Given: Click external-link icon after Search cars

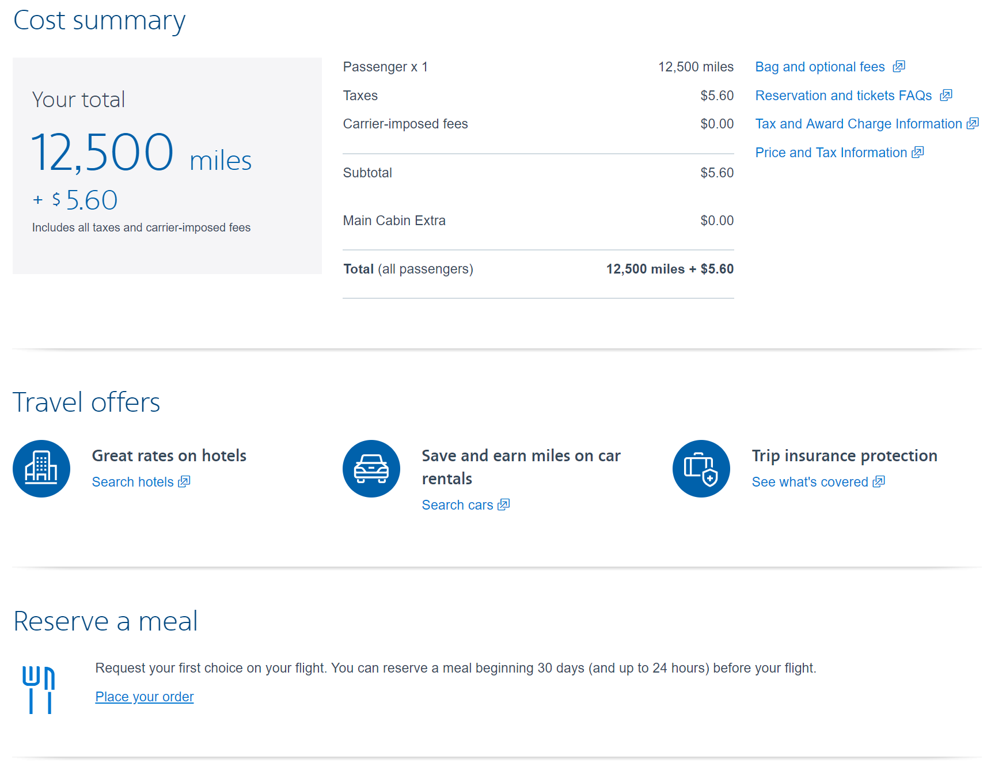Looking at the screenshot, I should [x=504, y=505].
